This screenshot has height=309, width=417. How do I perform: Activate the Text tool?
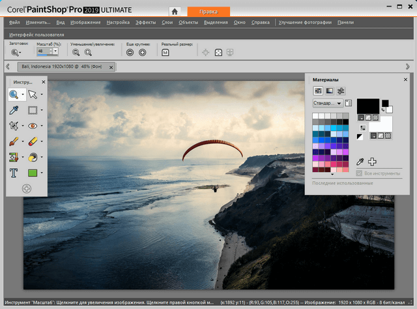tap(14, 173)
